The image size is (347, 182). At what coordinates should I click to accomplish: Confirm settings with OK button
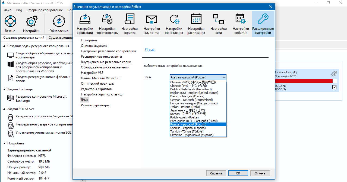click(238, 173)
